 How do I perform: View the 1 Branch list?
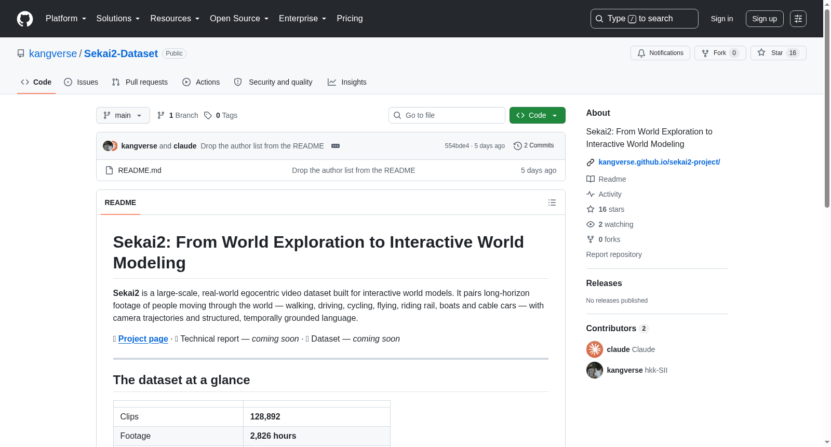[178, 115]
